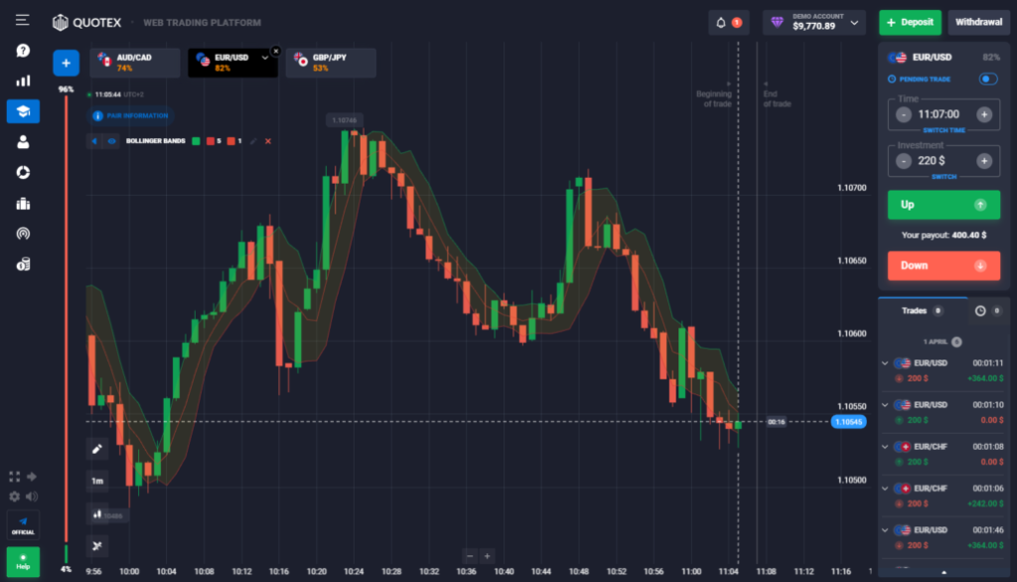
Task: Open the notifications bell icon
Action: click(x=721, y=22)
